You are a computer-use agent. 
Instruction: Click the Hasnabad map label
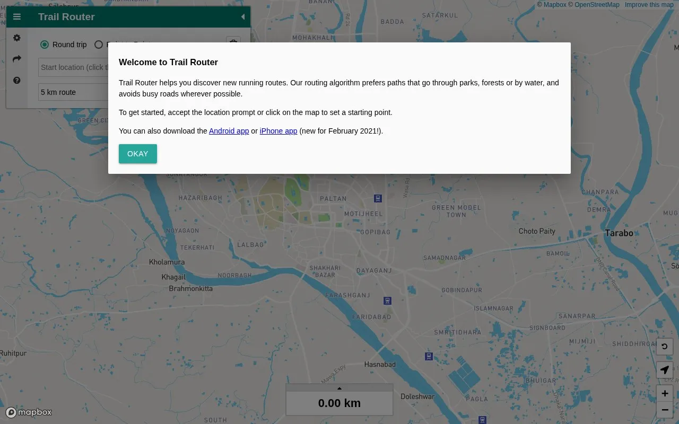(380, 365)
